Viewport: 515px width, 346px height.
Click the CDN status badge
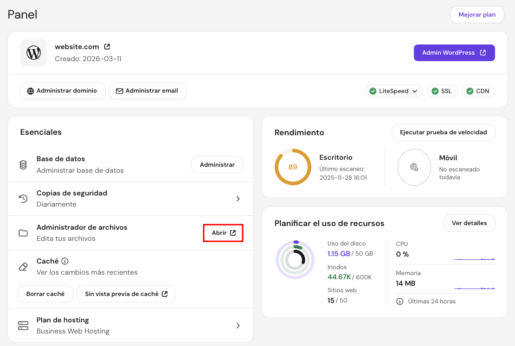click(478, 91)
